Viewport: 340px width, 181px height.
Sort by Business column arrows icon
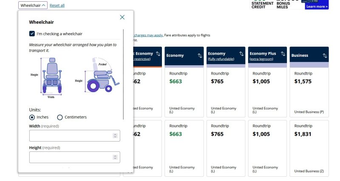point(325,56)
